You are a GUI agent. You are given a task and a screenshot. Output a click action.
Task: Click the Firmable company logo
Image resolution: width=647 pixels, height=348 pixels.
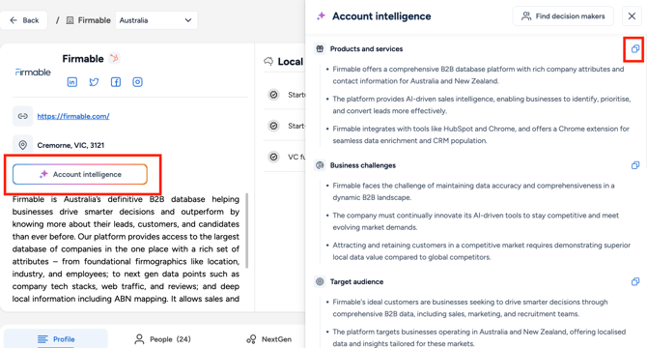[33, 72]
